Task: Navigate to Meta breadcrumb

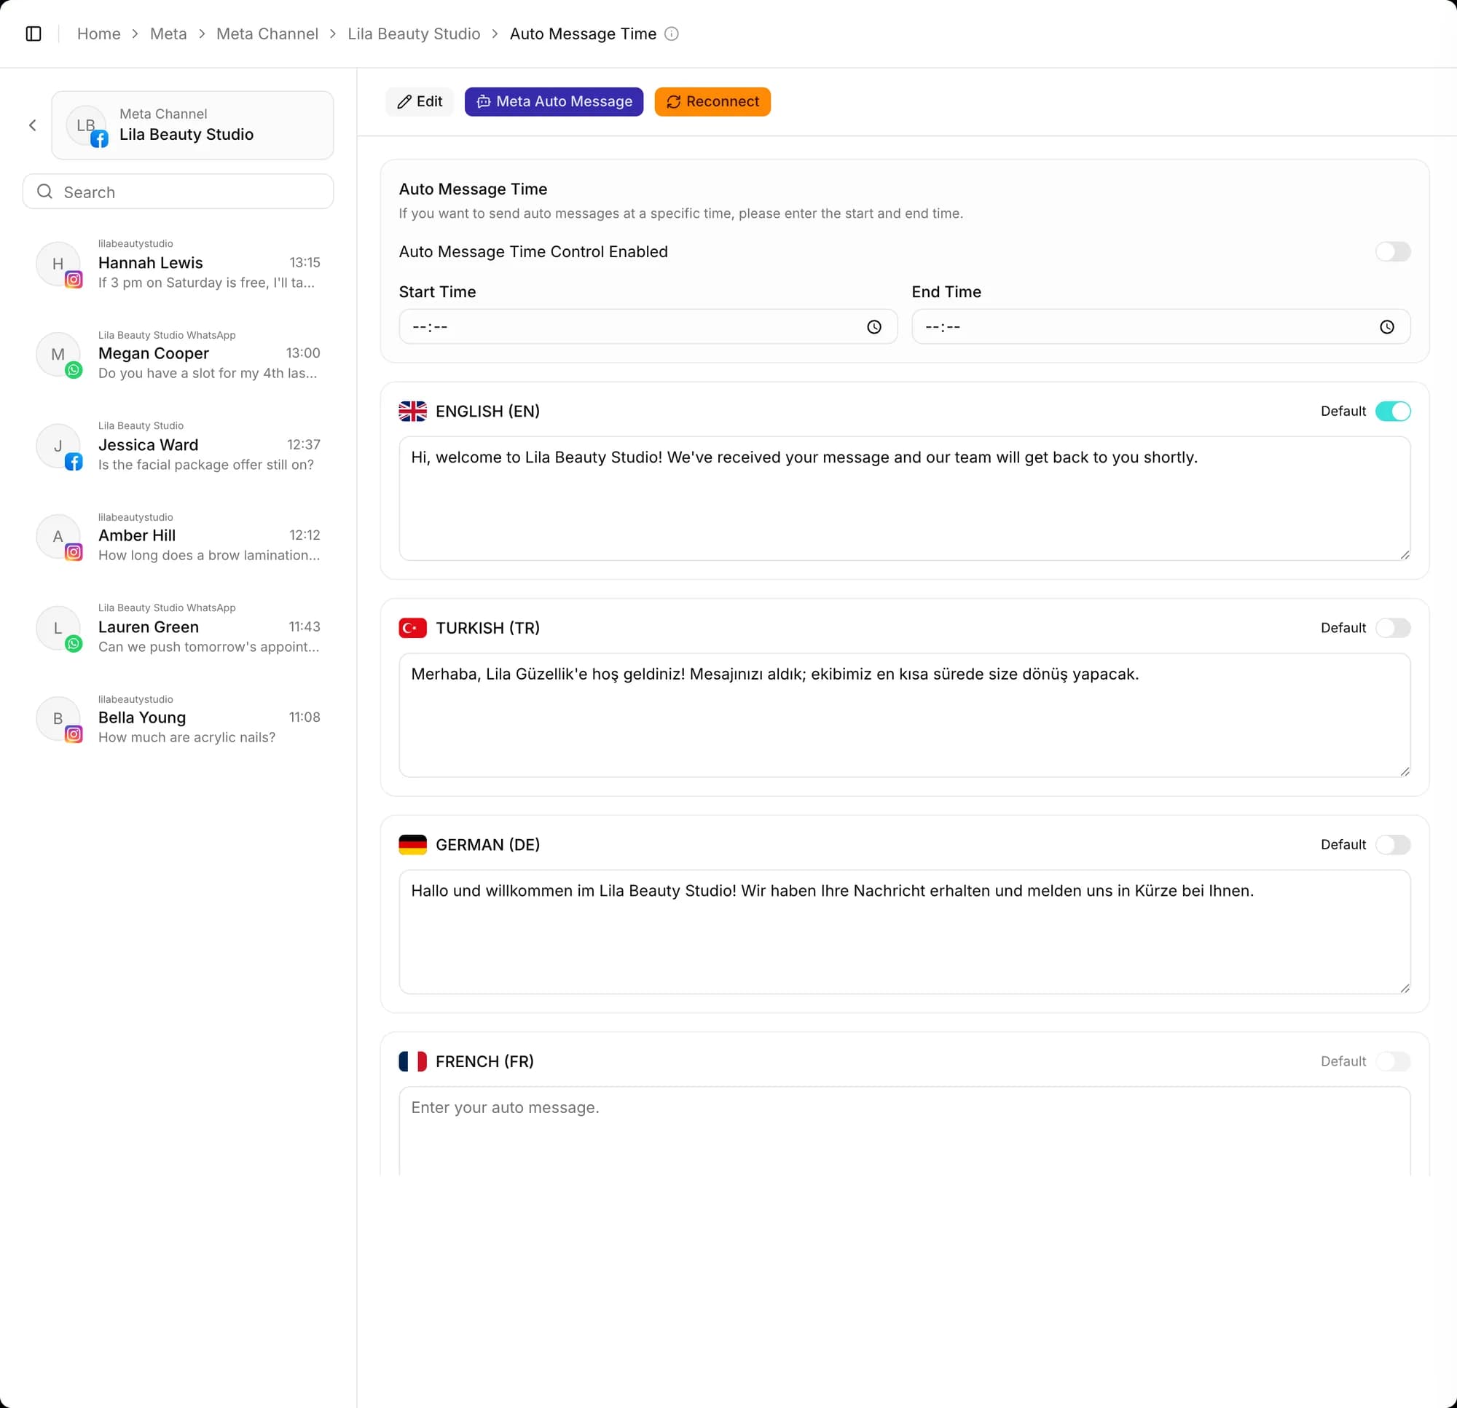Action: point(169,34)
